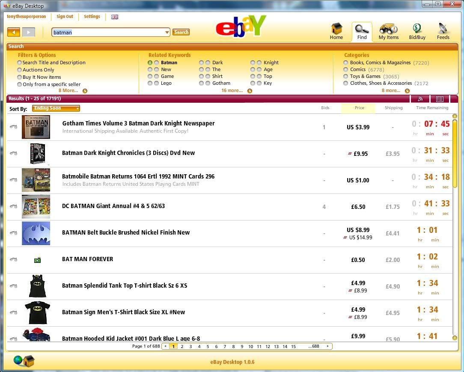Enable Only from a specific seller filter
Viewport: 464px width, 372px height.
point(20,84)
